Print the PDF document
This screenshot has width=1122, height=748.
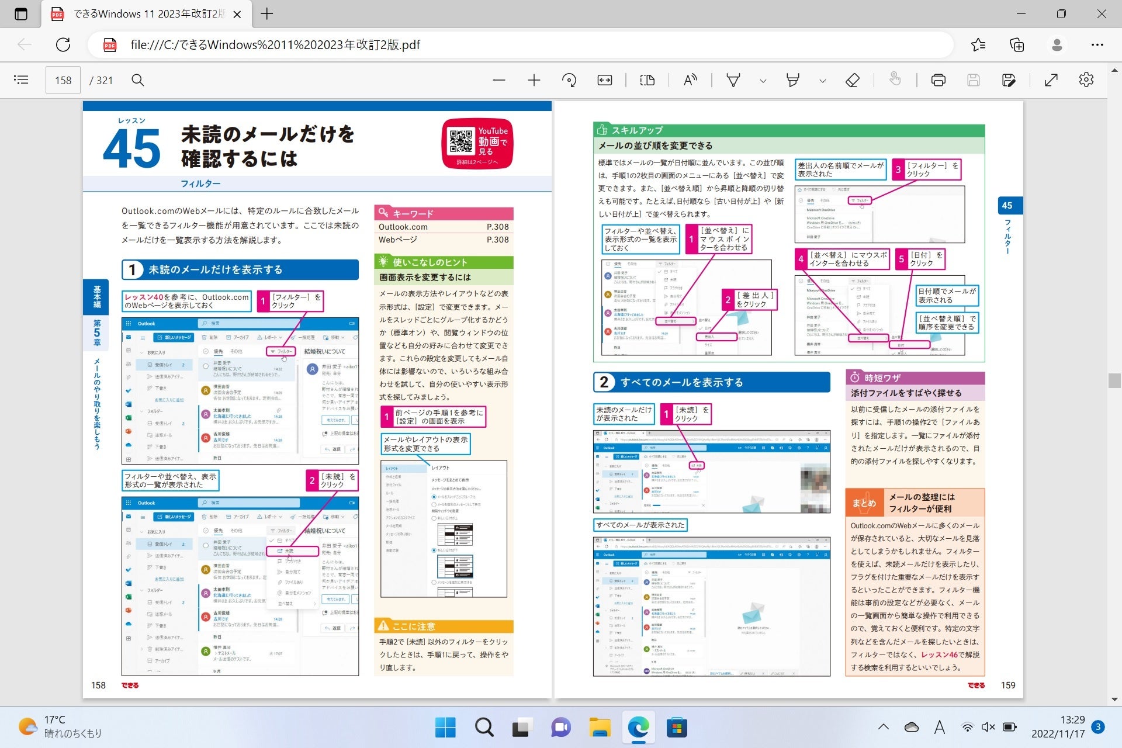coord(938,80)
